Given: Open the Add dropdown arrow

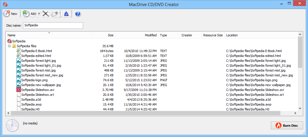Looking at the screenshot, I should click(x=39, y=14).
